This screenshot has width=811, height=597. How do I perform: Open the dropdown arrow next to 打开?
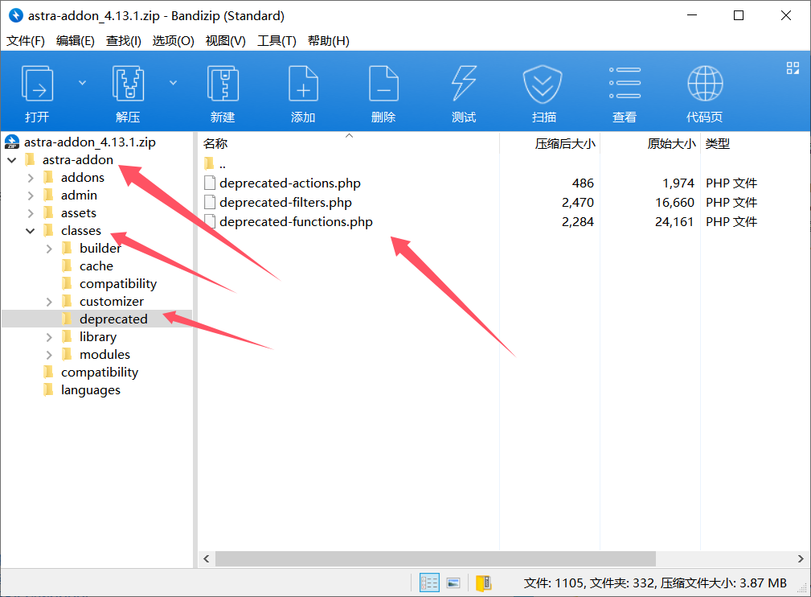coord(82,83)
